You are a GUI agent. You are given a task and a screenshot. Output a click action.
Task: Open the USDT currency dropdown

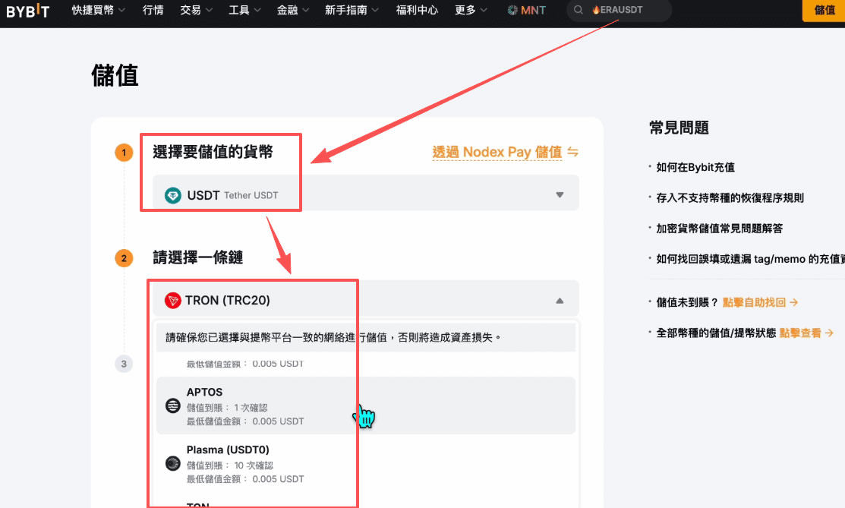pos(560,194)
